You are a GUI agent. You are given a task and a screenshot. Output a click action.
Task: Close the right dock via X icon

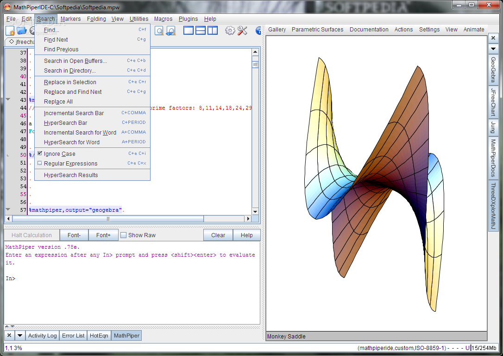(x=493, y=38)
